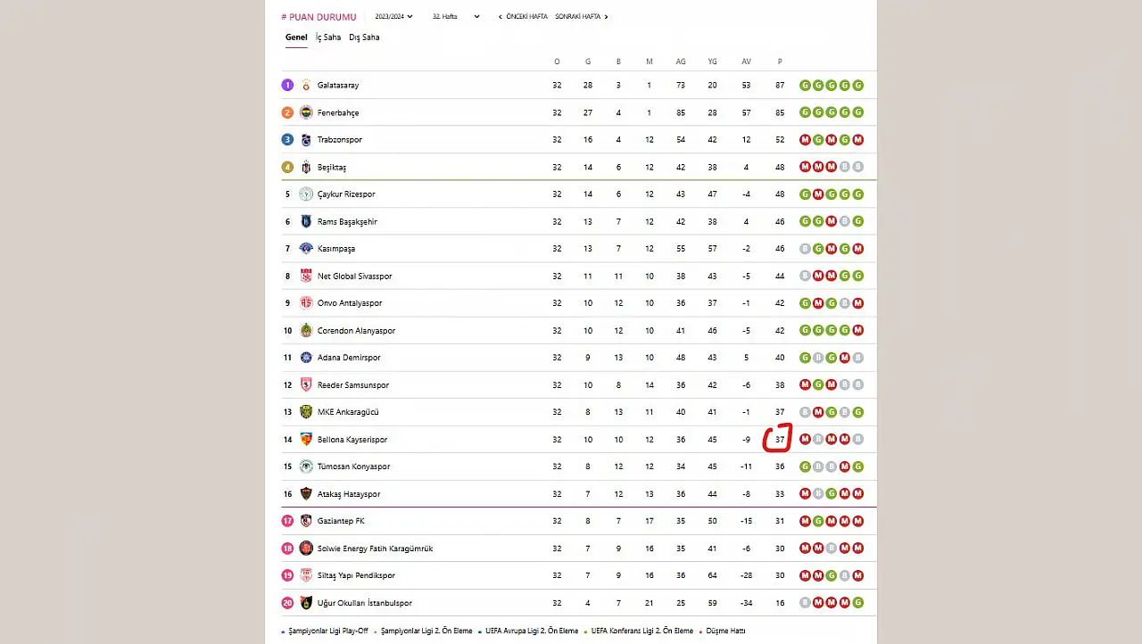Image resolution: width=1142 pixels, height=644 pixels.
Task: Switch to the Dış Saha tab
Action: click(364, 37)
